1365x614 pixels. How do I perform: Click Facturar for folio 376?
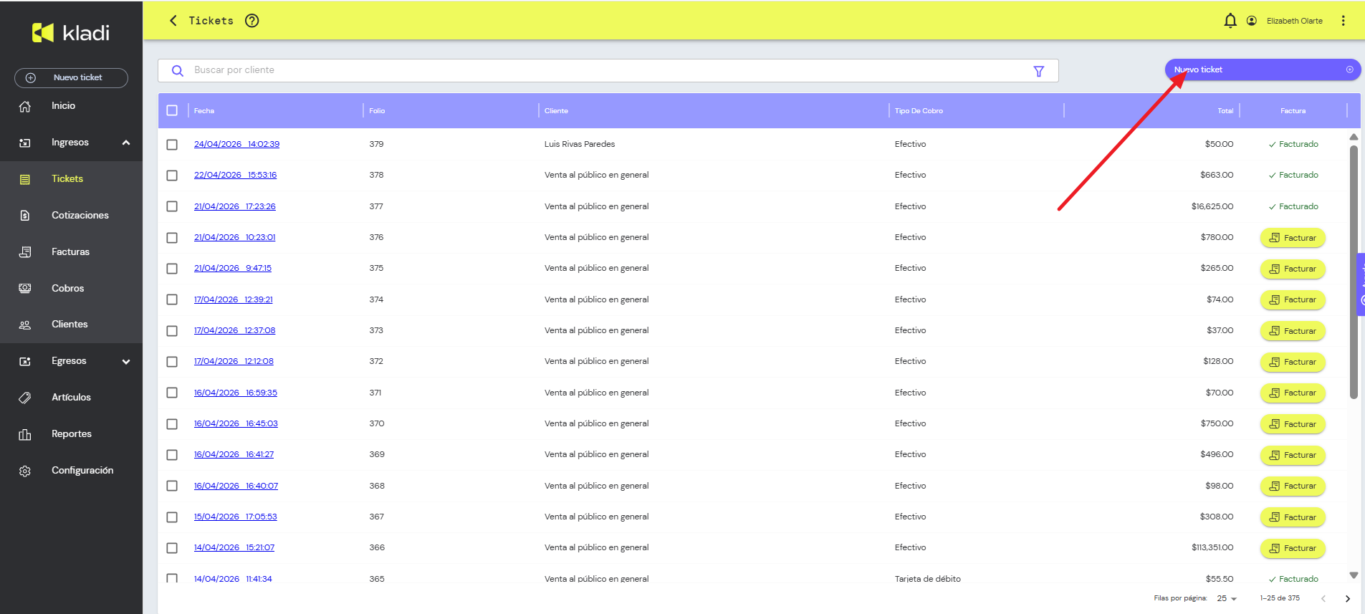coord(1293,238)
